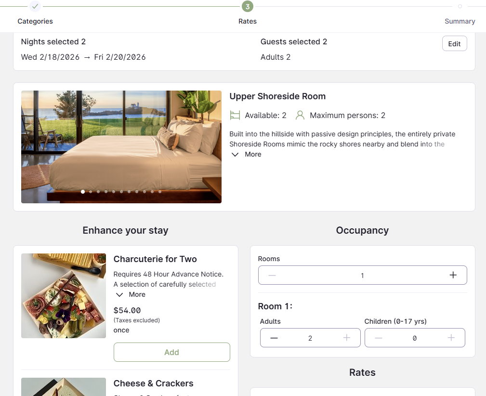Click Edit to change stay details

(x=454, y=43)
